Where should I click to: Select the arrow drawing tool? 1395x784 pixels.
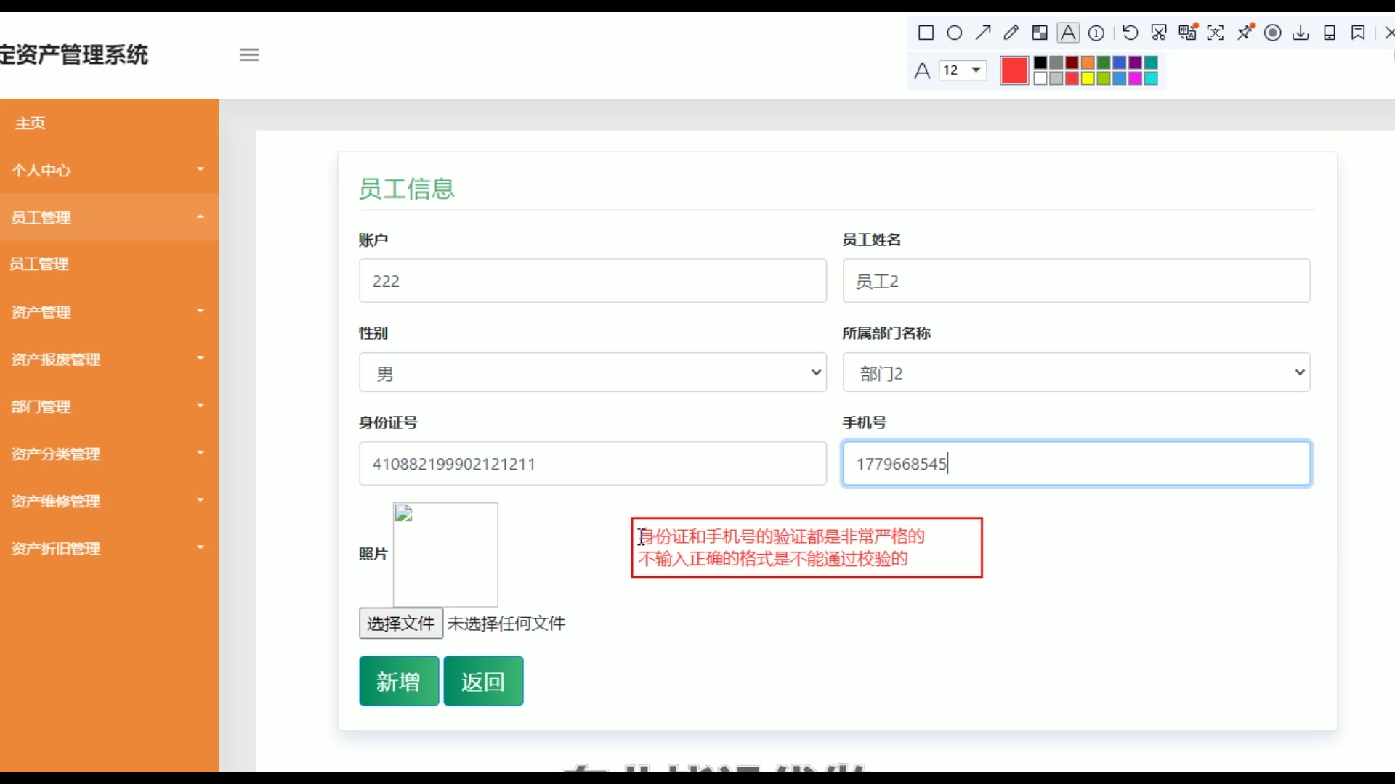coord(983,33)
